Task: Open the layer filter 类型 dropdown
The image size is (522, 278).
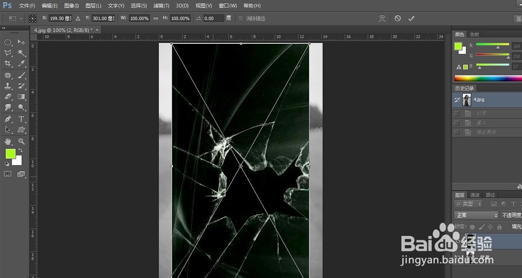Action: click(468, 203)
